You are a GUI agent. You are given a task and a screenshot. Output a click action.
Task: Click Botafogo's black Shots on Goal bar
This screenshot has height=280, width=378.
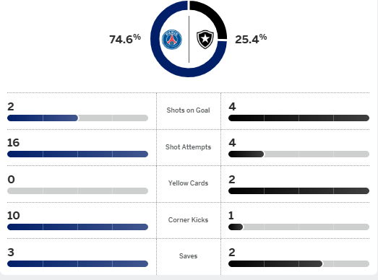tap(298, 118)
